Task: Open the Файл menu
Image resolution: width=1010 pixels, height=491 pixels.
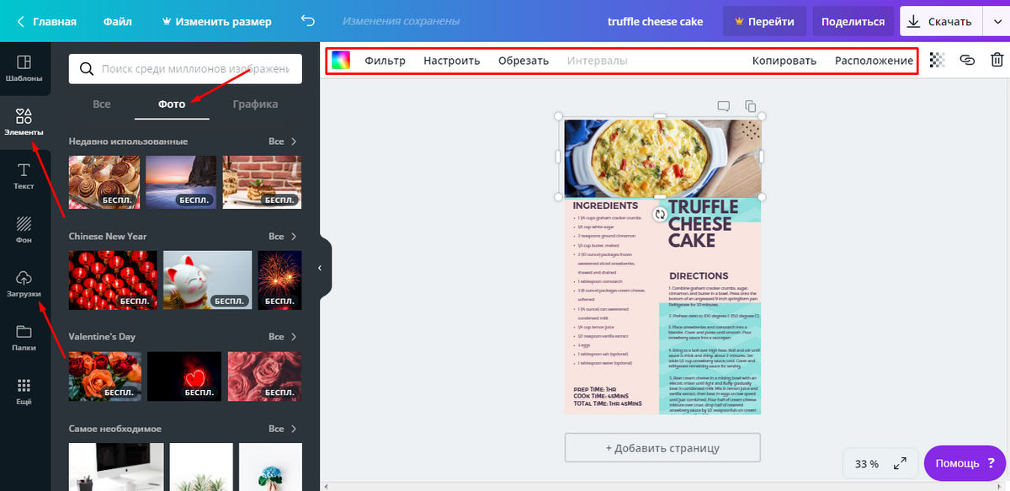Action: (117, 22)
